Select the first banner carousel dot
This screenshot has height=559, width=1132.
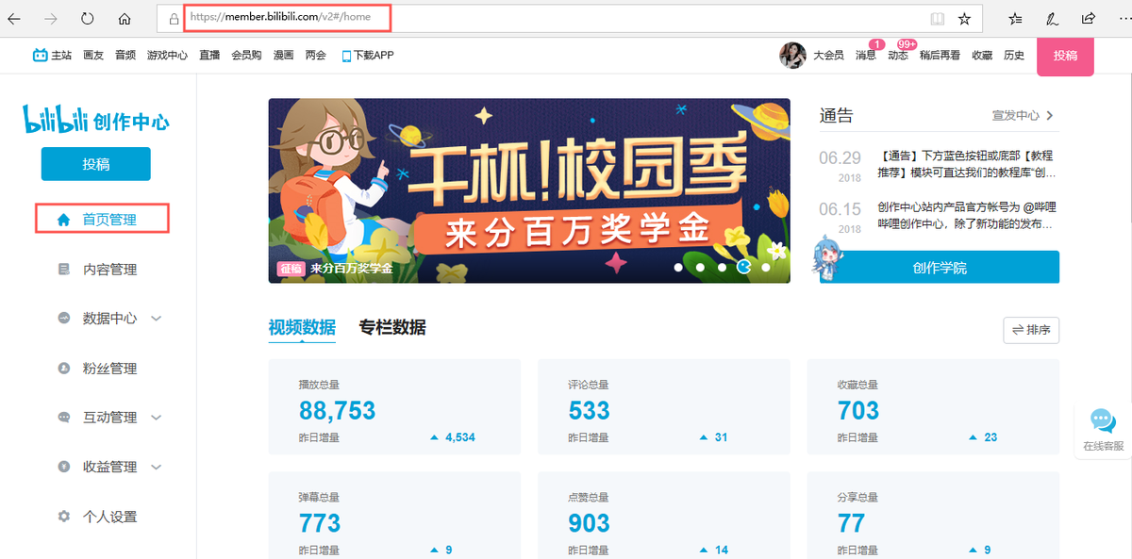click(x=678, y=268)
